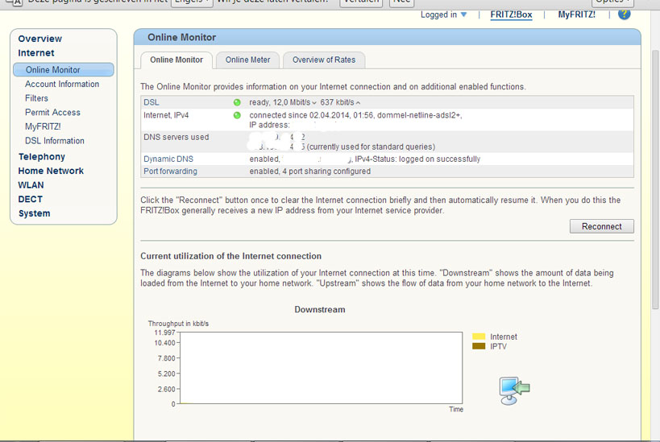Select Online Monitor in the sidebar
Screen dimensions: 660x442
tap(64, 70)
